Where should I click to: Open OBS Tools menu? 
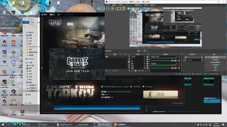point(146,5)
